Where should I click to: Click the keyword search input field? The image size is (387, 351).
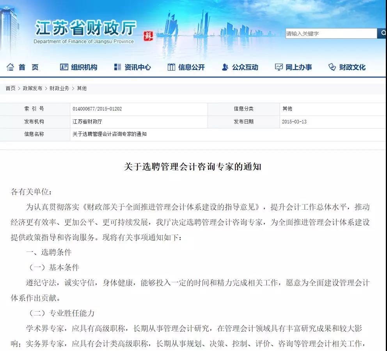331,34
